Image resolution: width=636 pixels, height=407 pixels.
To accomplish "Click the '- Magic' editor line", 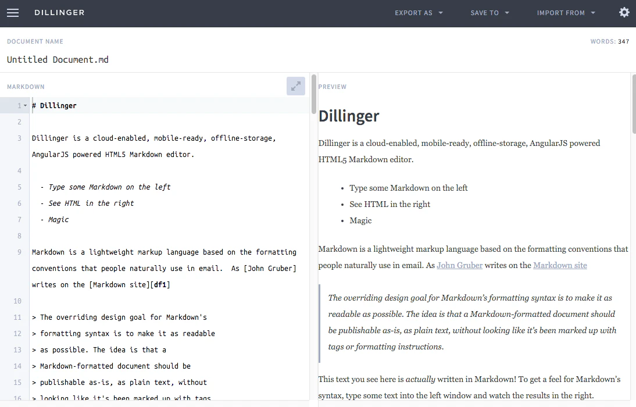I will click(x=55, y=220).
